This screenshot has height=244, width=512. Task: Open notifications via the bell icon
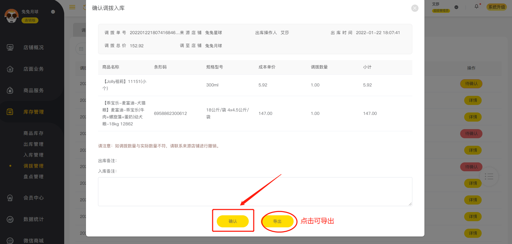(x=476, y=6)
